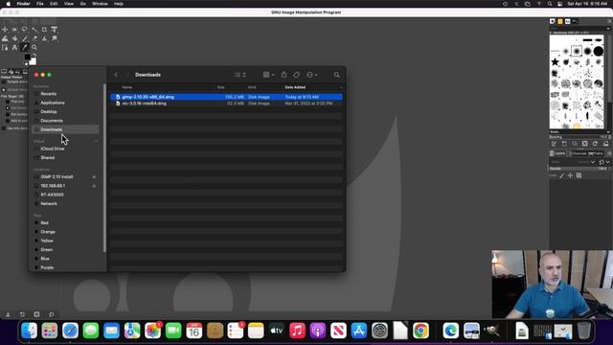The width and height of the screenshot is (613, 345).
Task: Open the brushes dock configure tab menu
Action: click(609, 21)
